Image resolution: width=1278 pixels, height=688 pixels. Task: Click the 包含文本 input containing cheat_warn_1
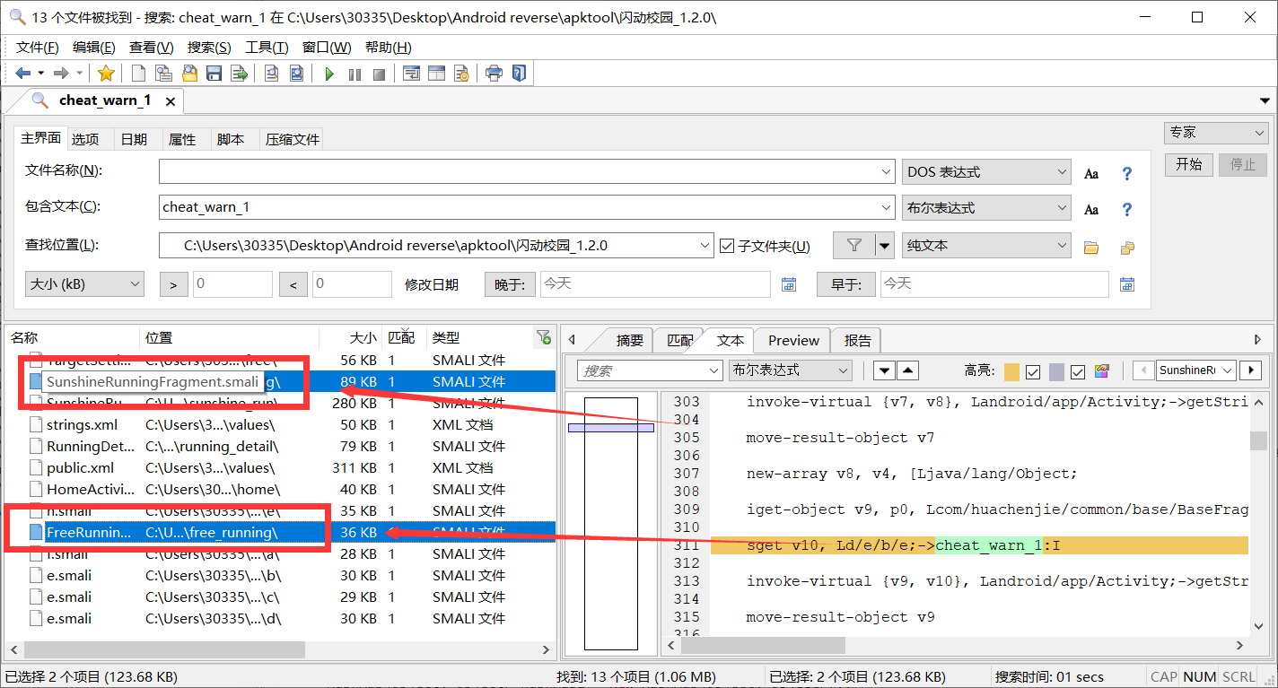coord(527,207)
